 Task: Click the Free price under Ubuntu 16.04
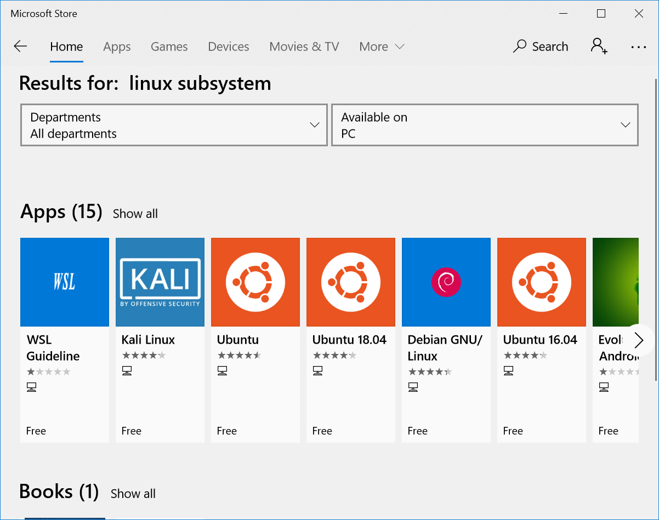click(x=513, y=431)
